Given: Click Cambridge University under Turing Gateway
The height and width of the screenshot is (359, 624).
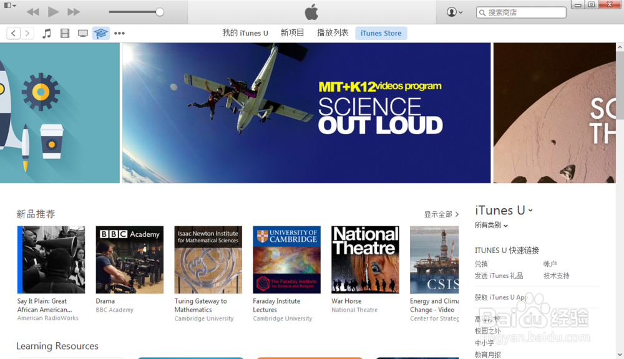Looking at the screenshot, I should pos(204,318).
